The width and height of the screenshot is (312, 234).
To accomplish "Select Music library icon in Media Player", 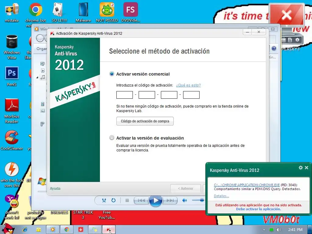I will click(x=43, y=77).
